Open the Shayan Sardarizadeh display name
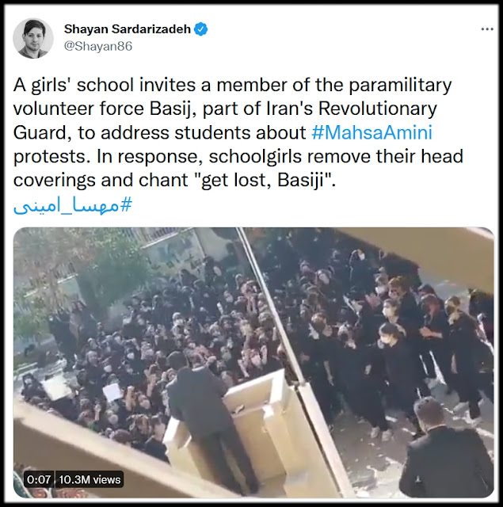Image resolution: width=503 pixels, height=507 pixels. [128, 29]
